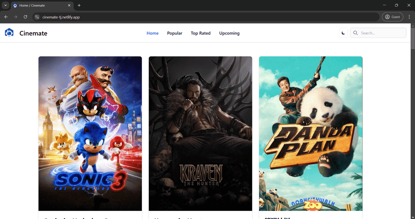Focus the Search input field
This screenshot has height=219, width=415.
pos(378,33)
